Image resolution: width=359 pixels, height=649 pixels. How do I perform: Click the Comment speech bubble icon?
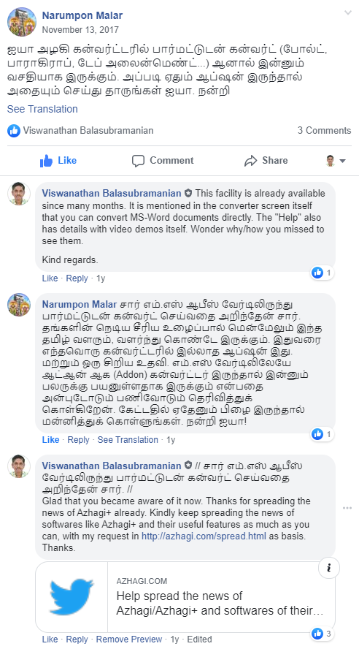coord(138,161)
